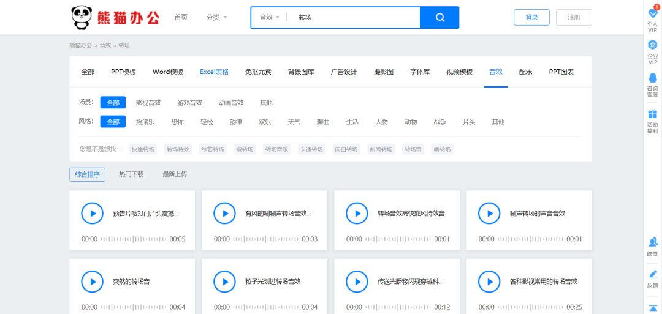This screenshot has height=314, width=662.
Task: Switch to the 配乐 tab
Action: [525, 72]
